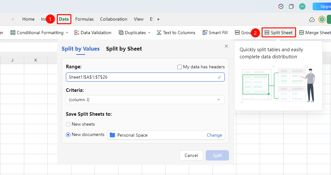The width and height of the screenshot is (331, 175).
Task: Click the Smart Fill icon
Action: (205, 33)
